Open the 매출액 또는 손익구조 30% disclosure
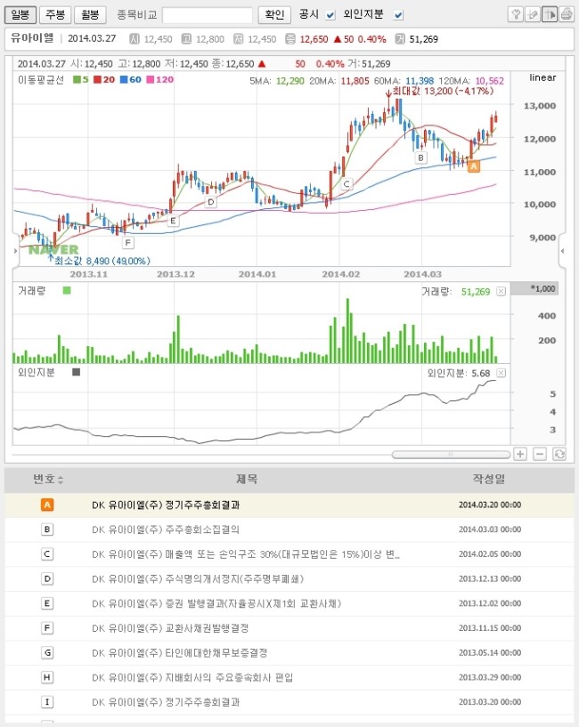Viewport: 579px width, 727px height. (x=246, y=554)
